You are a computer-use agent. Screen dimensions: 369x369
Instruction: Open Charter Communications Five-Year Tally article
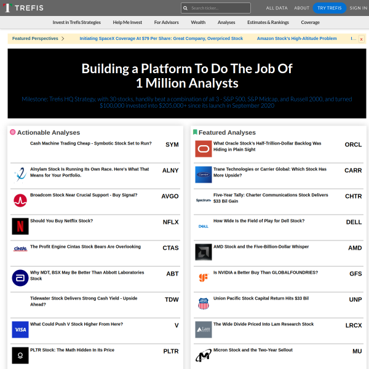271,198
